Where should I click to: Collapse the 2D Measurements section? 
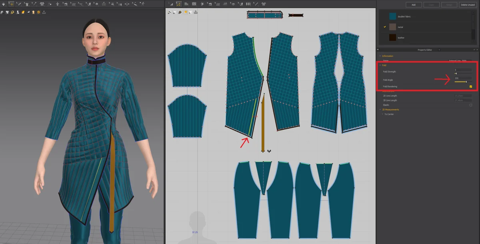[380, 109]
